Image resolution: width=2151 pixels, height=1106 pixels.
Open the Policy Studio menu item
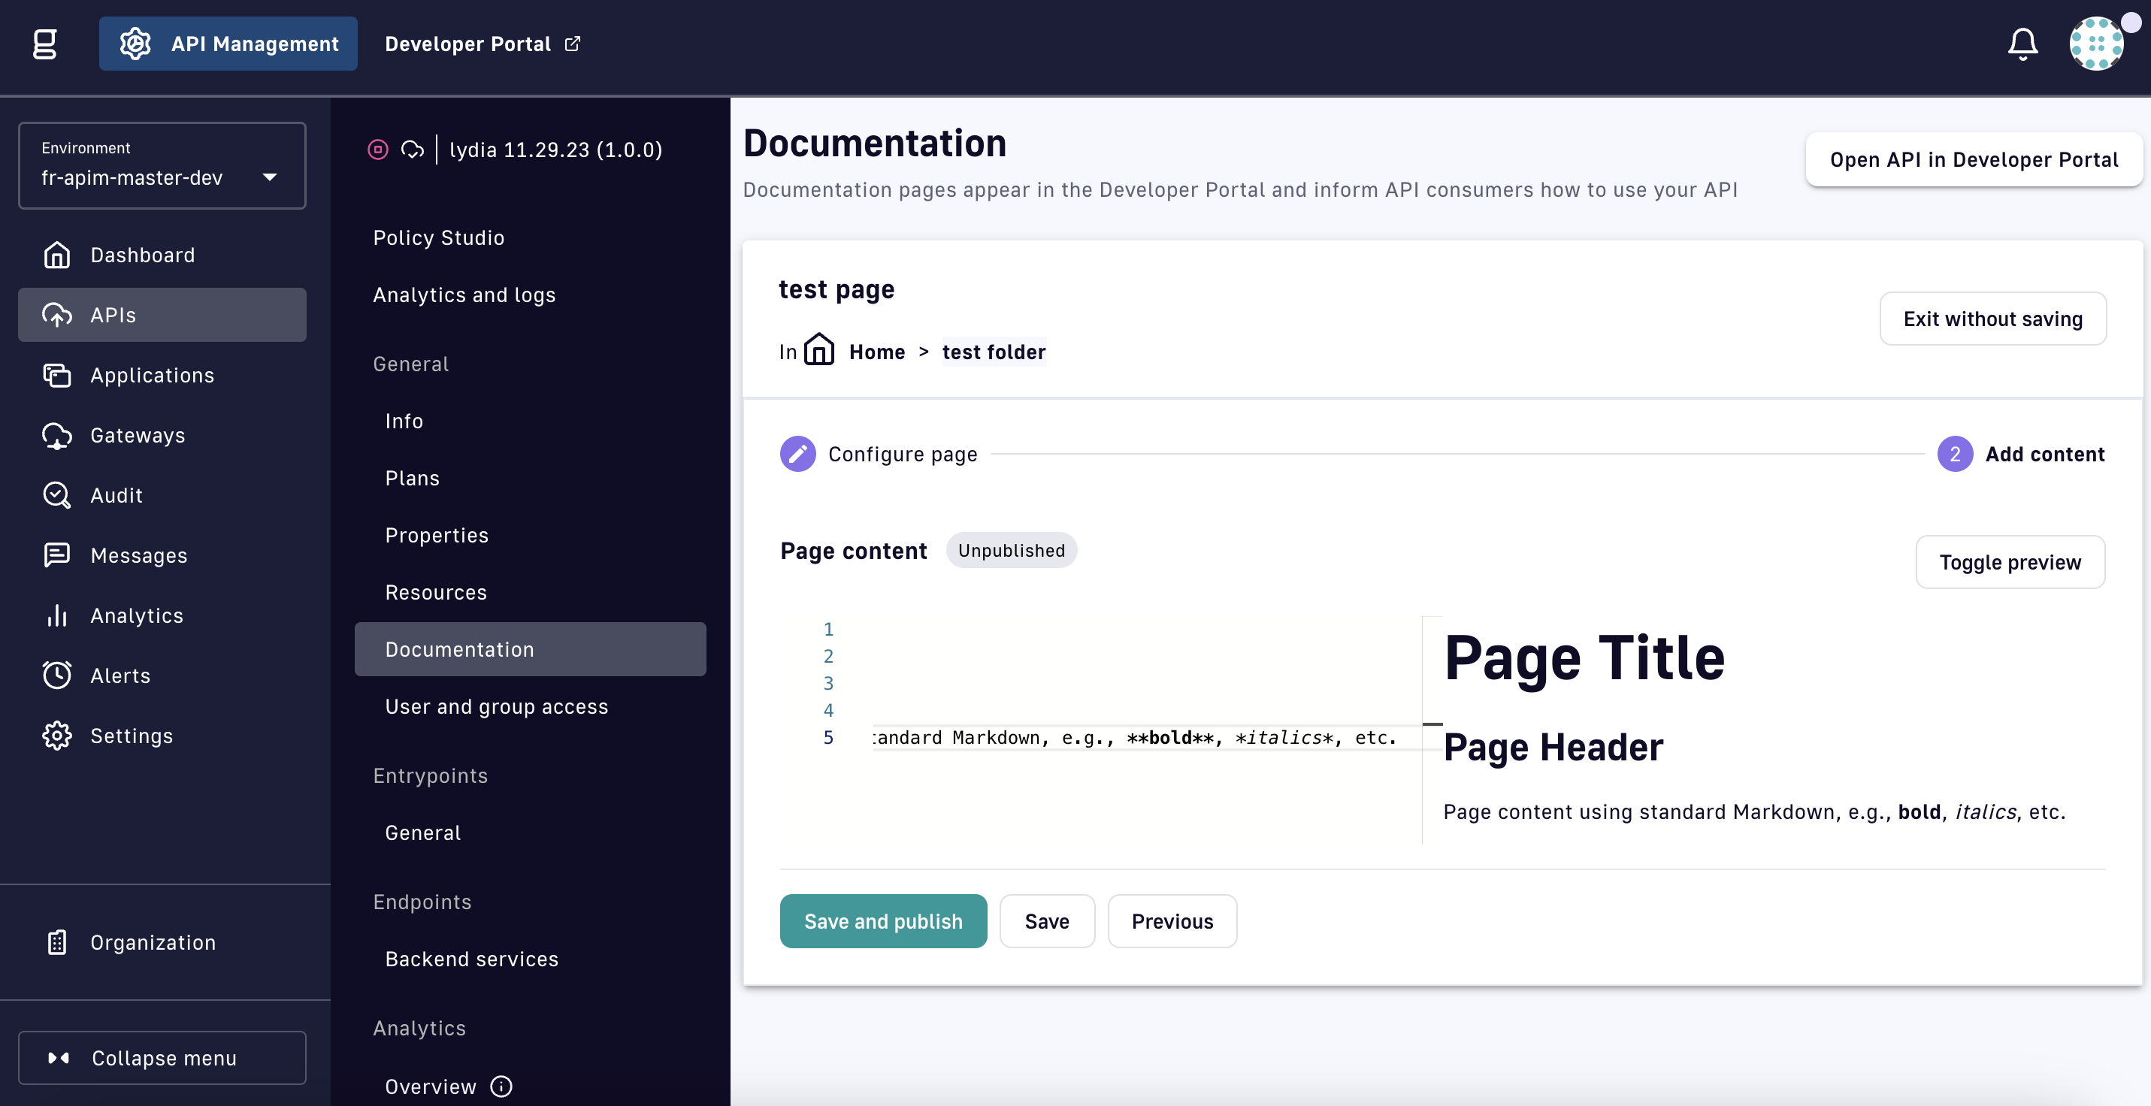click(438, 238)
